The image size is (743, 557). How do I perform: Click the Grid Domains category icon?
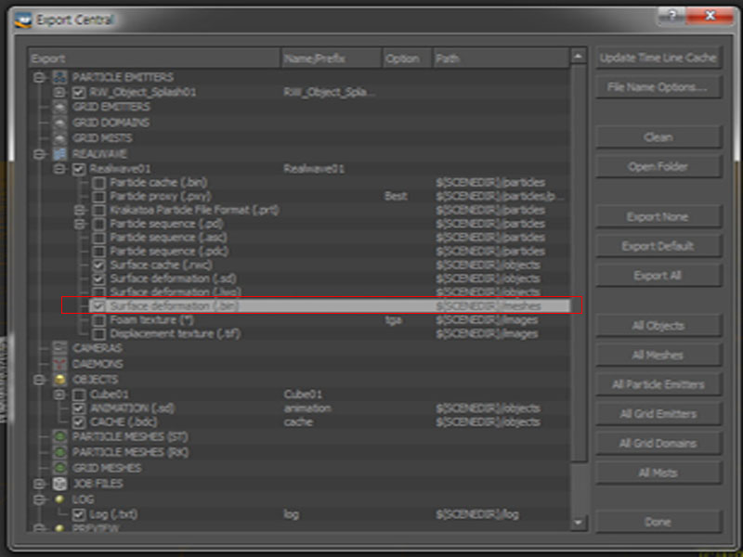tap(59, 123)
